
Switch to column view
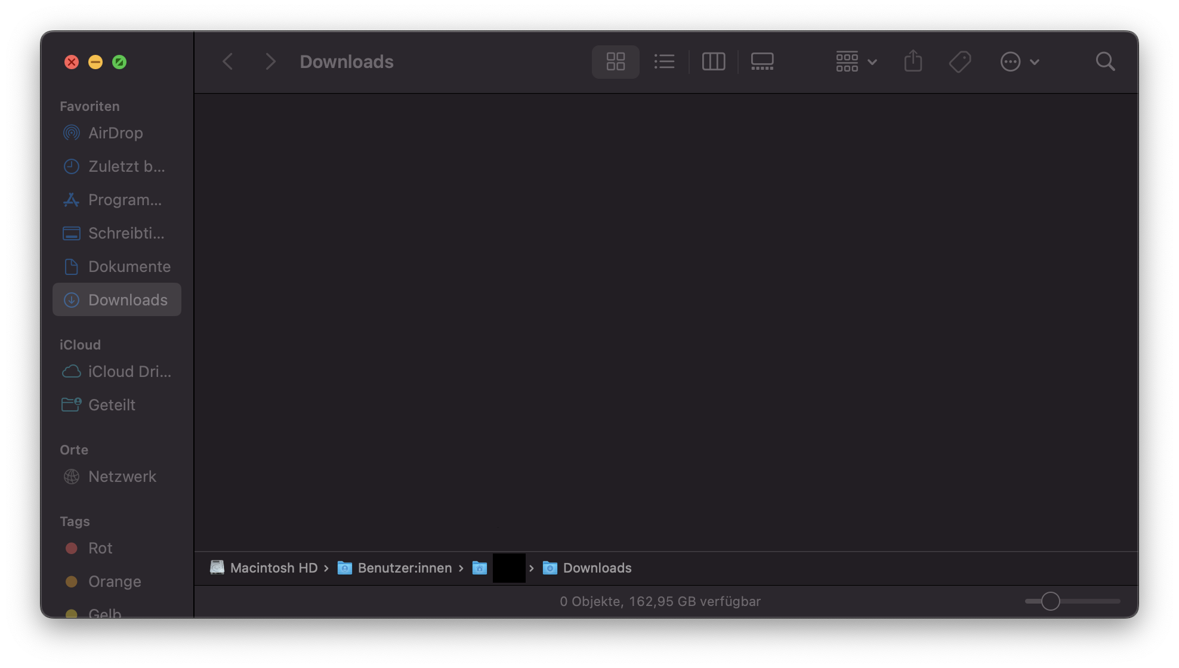[713, 61]
